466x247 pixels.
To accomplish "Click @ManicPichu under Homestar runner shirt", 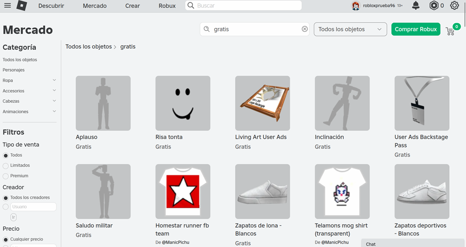I will [175, 242].
